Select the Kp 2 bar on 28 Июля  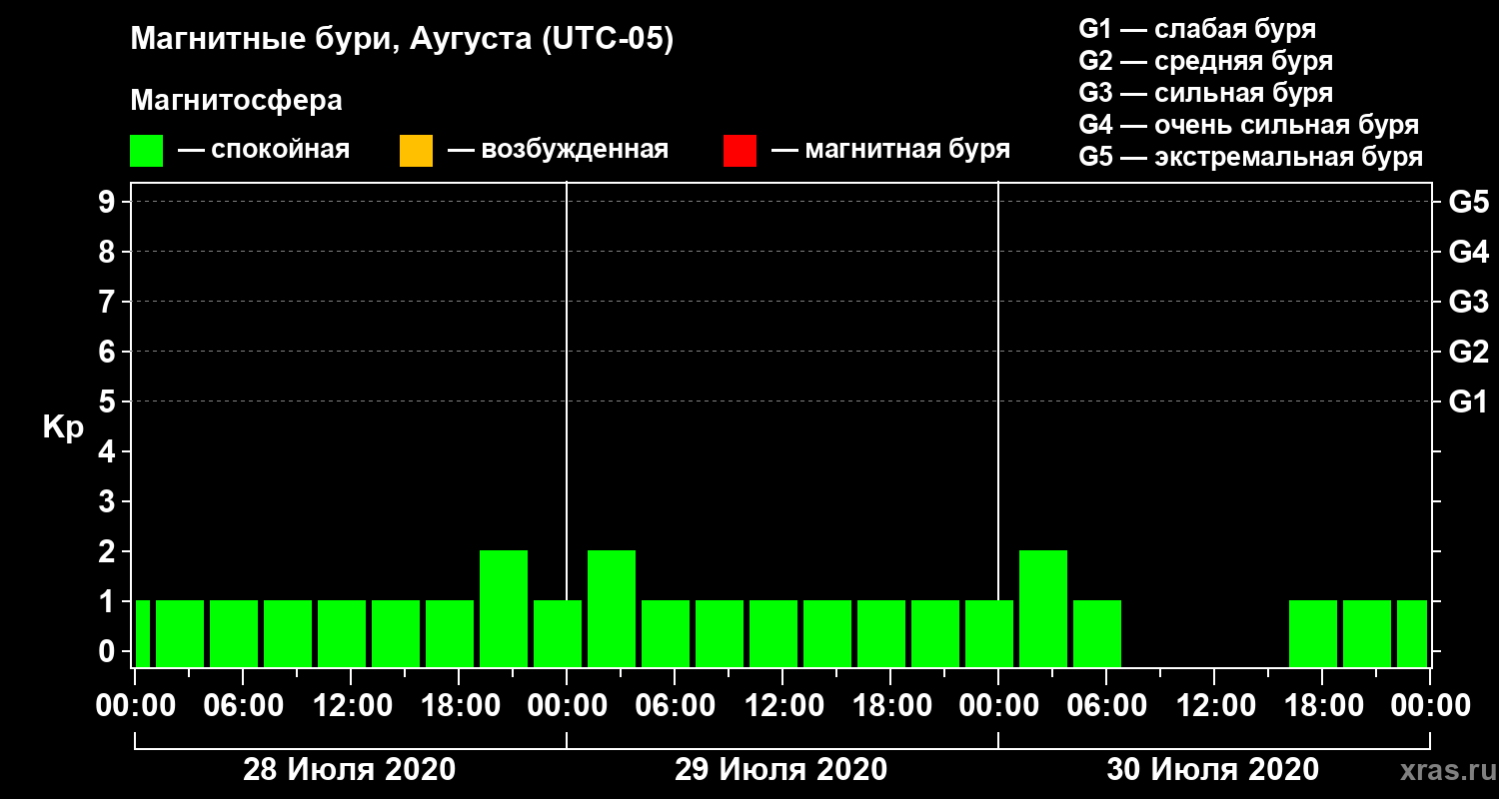coord(504,608)
